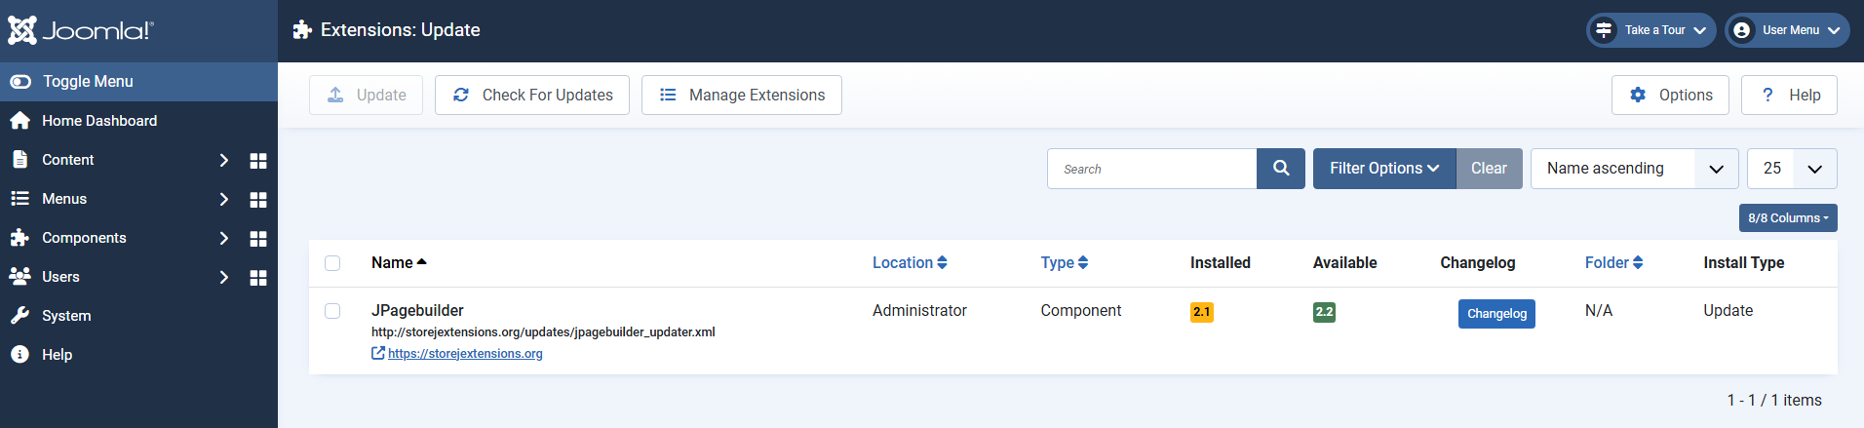Open the 8/8 Columns selector
This screenshot has height=428, width=1864.
(x=1788, y=217)
